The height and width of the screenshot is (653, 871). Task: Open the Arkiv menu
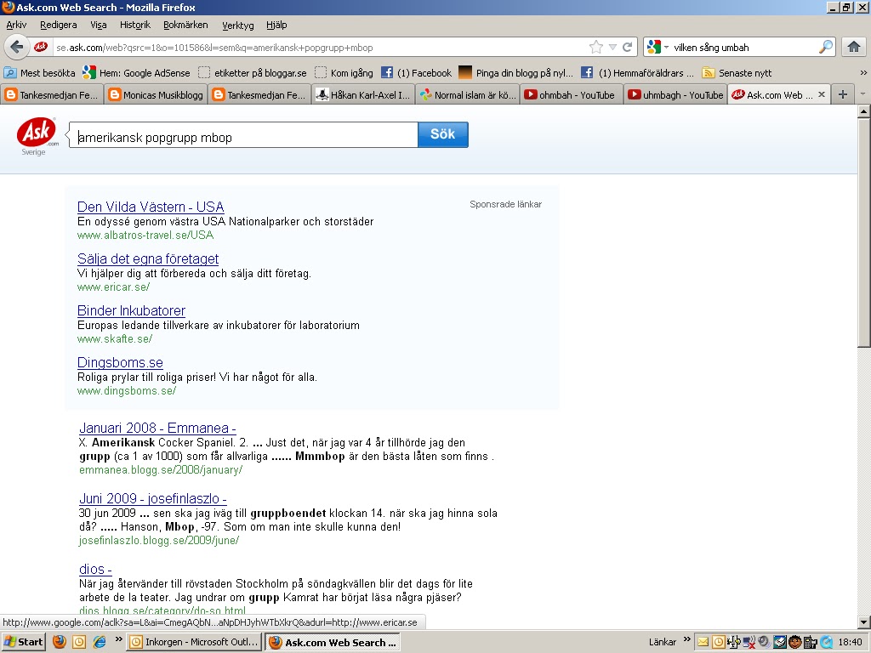16,25
